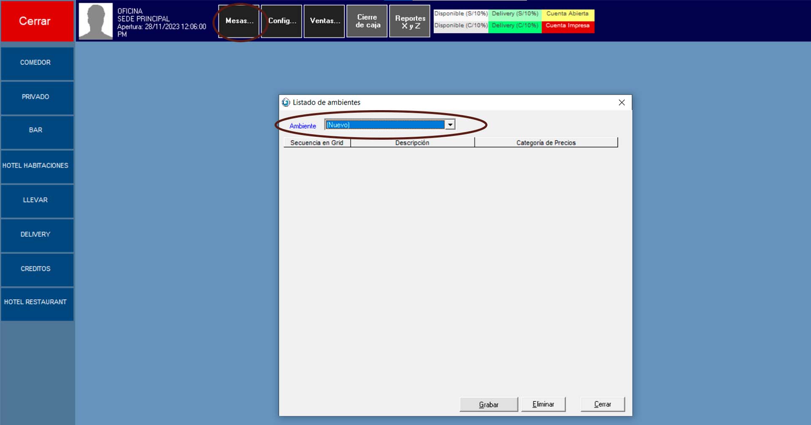Select the BAR area
This screenshot has height=425, width=811.
point(36,130)
